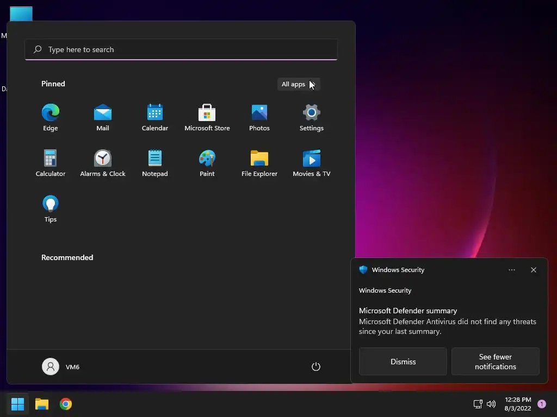The height and width of the screenshot is (417, 557).
Task: Open the network status tray icon
Action: [x=478, y=404]
